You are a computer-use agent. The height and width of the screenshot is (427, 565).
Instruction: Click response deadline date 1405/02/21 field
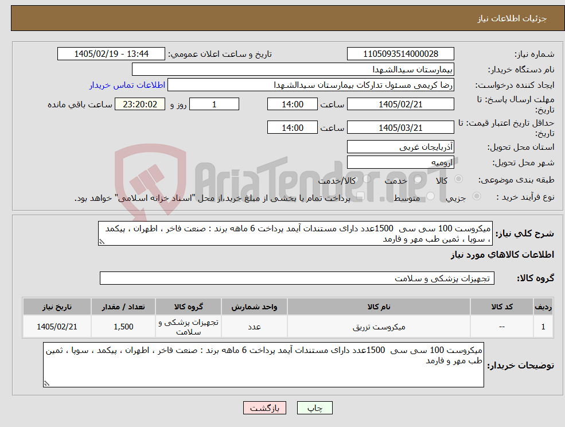coord(400,104)
